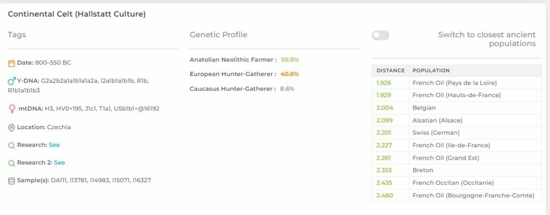This screenshot has height=215, width=550.
Task: Click Continental Celt (Hallstatt Culture) title
Action: [77, 14]
